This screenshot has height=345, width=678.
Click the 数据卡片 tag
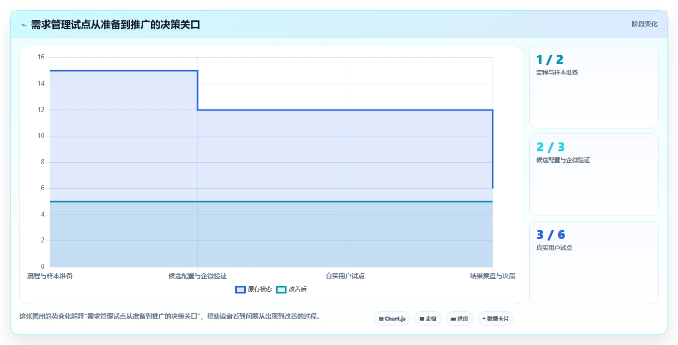tap(495, 319)
